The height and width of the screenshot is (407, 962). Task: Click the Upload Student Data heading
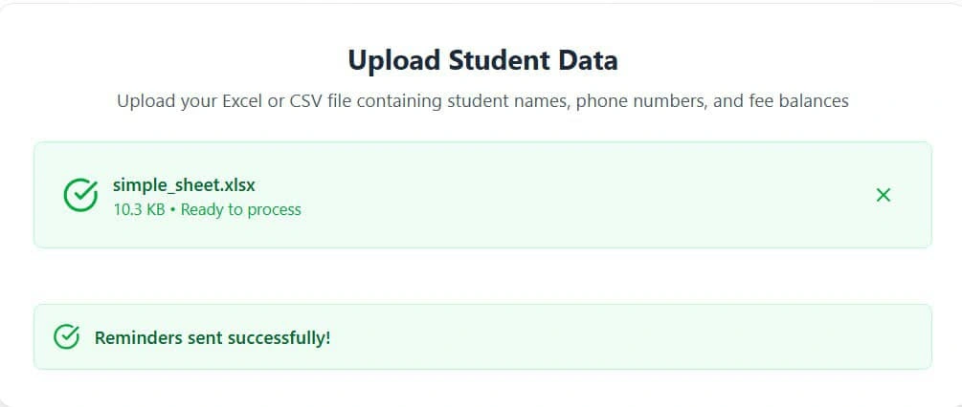482,61
